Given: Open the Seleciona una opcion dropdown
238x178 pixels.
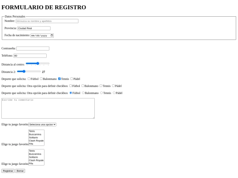Looking at the screenshot, I should [x=42, y=124].
